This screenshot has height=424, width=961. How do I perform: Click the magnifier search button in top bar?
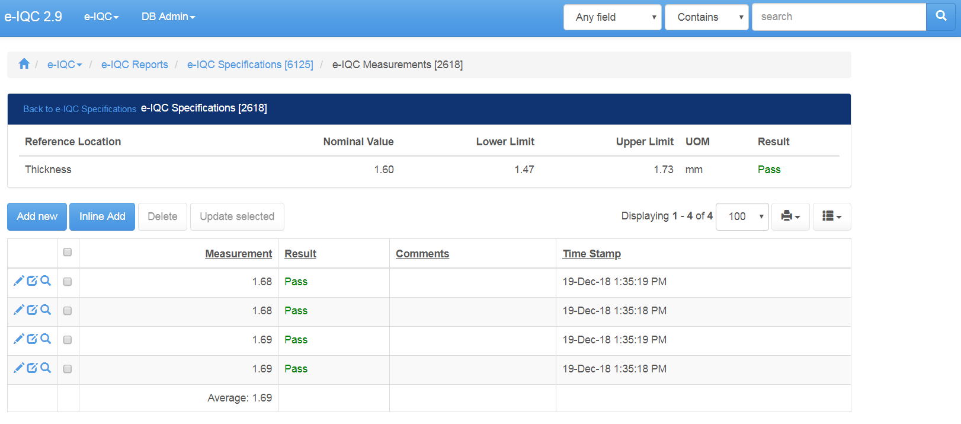(x=941, y=17)
